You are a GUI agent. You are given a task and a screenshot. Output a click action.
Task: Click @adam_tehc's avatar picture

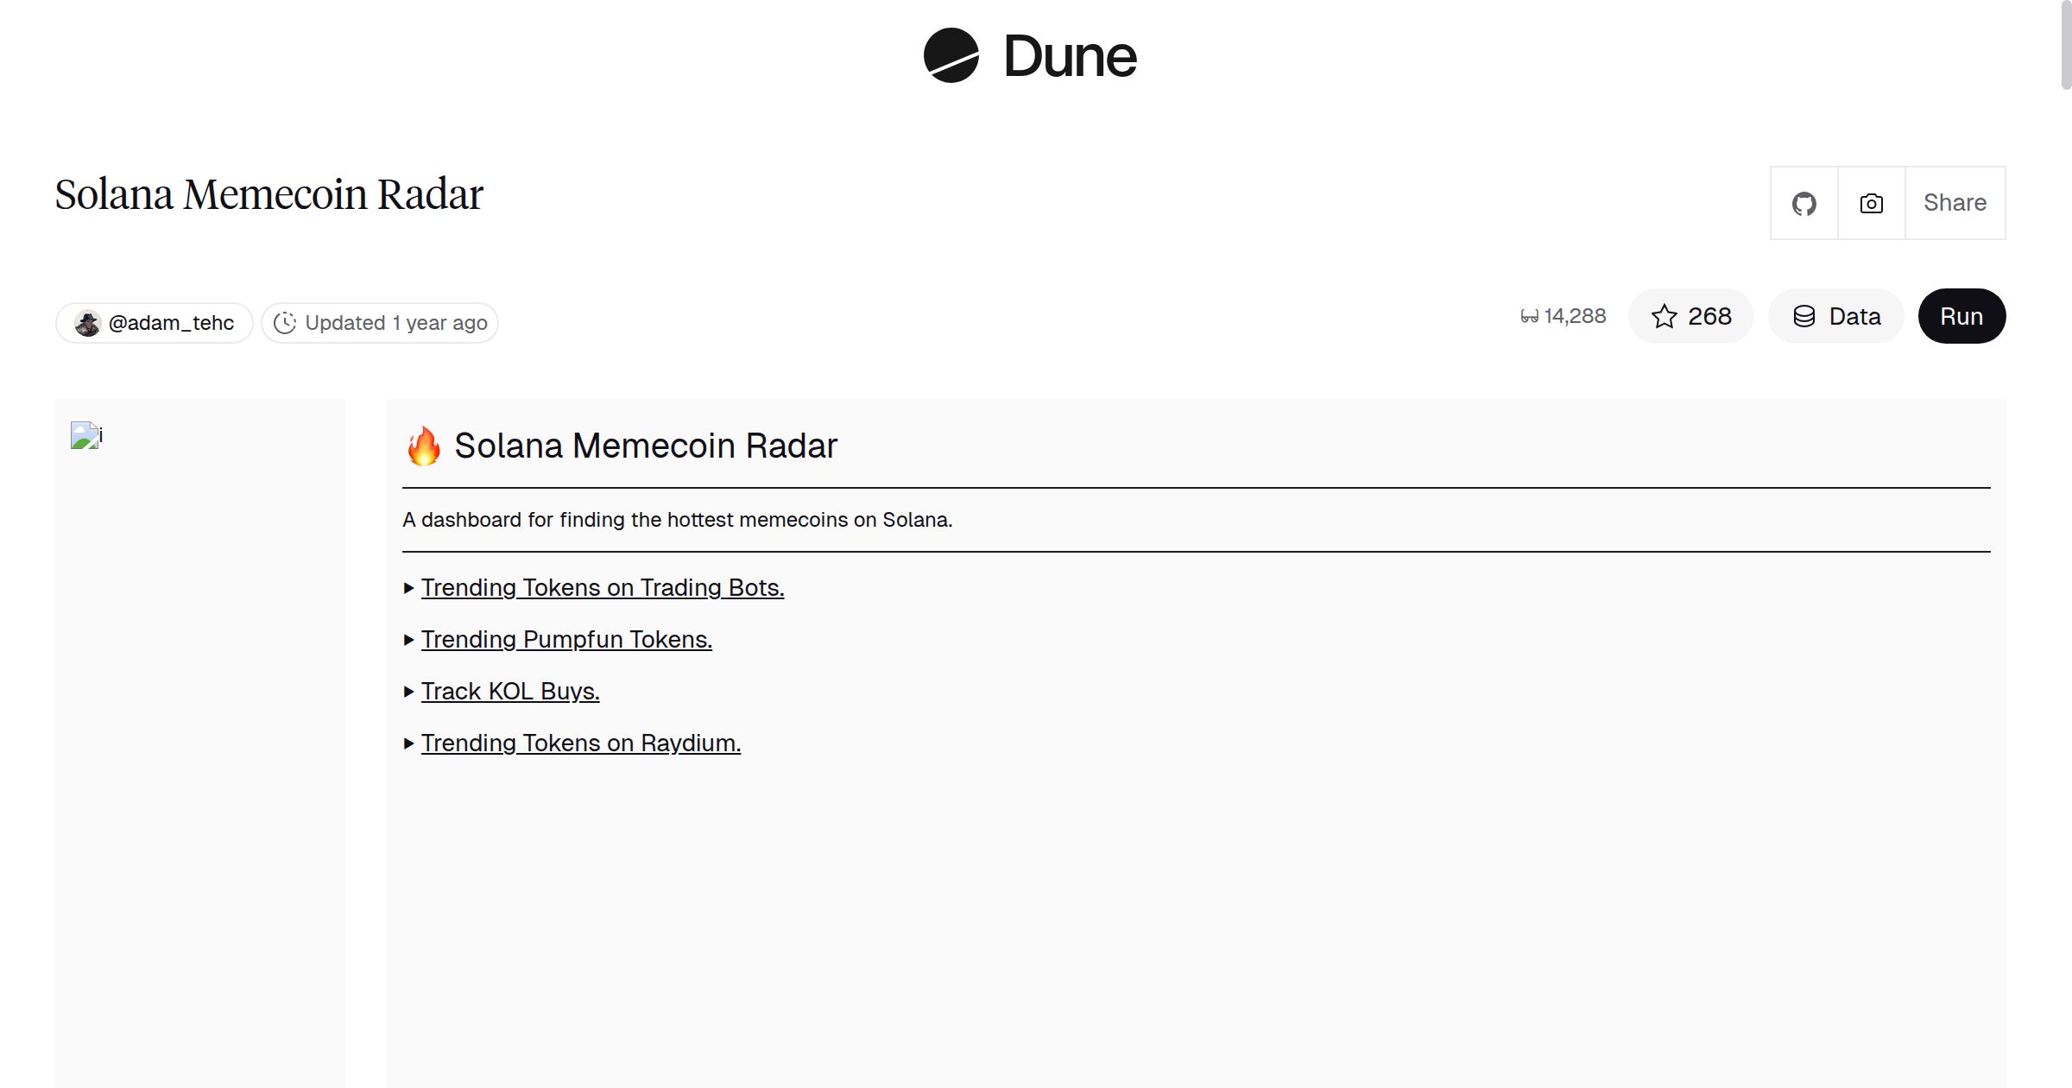89,322
